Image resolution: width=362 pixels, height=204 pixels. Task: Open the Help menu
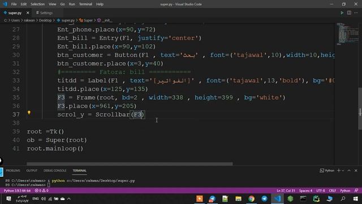(x=100, y=4)
